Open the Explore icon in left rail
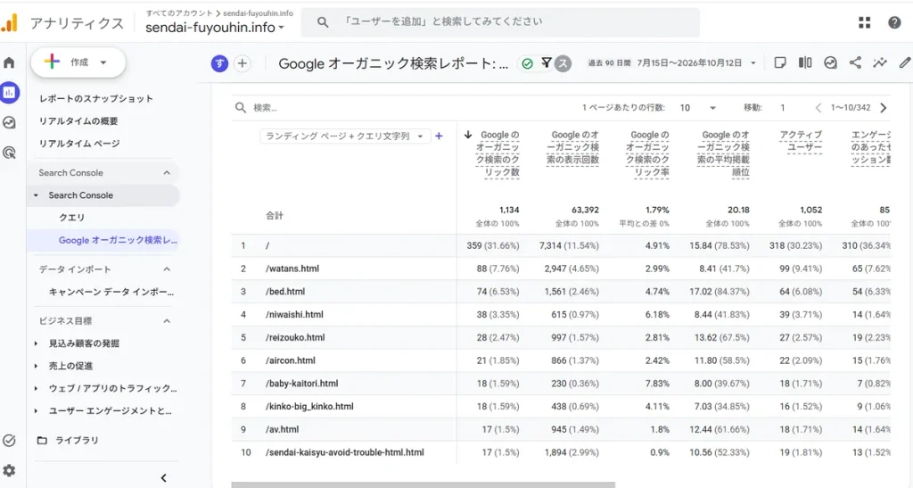 pos(9,122)
